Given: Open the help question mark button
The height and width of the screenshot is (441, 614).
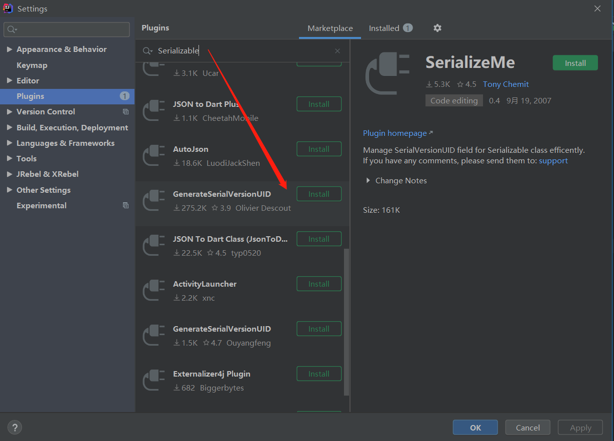Looking at the screenshot, I should (14, 428).
